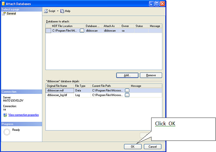Click the Remove button
Image resolution: width=216 pixels, height=152 pixels.
[151, 75]
